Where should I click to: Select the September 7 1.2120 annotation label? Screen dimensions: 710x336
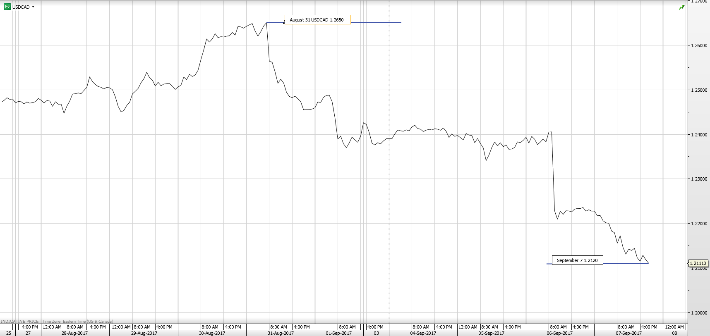(577, 260)
